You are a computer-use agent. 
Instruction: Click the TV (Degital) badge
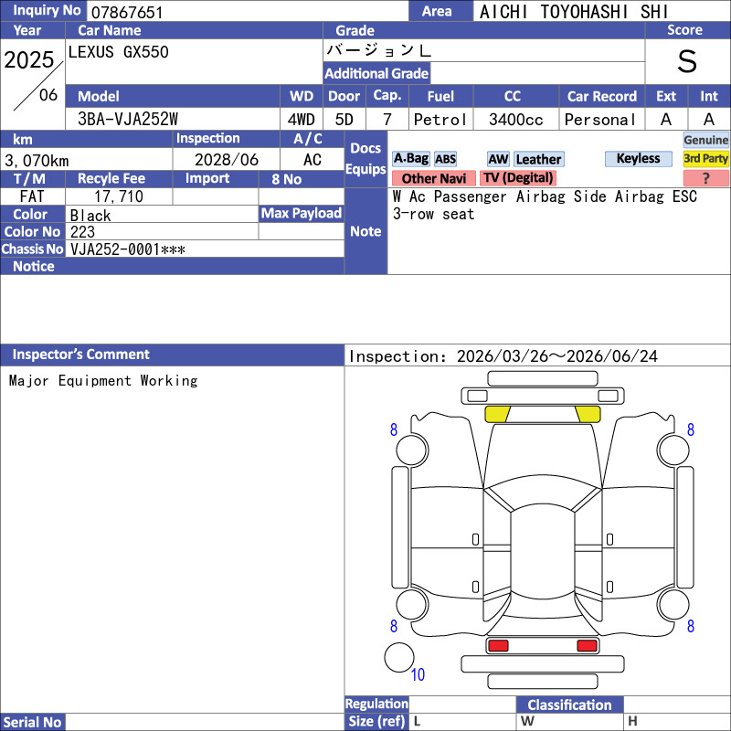[x=518, y=178]
